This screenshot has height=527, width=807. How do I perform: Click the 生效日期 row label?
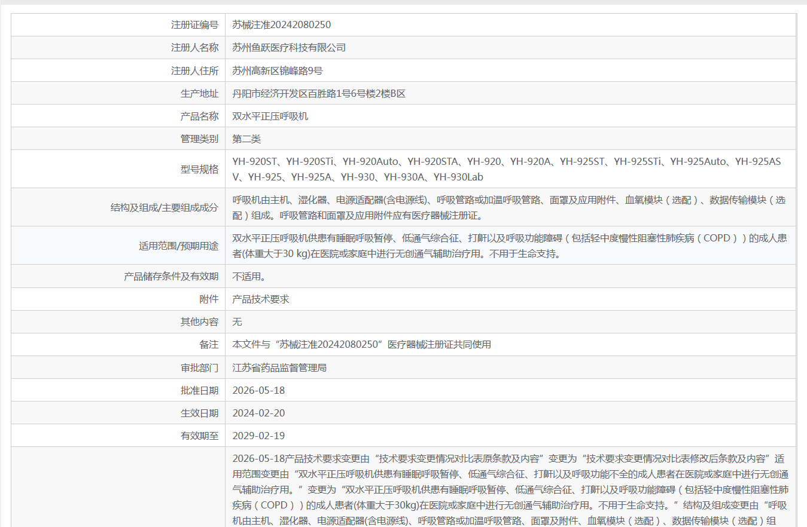click(x=200, y=413)
